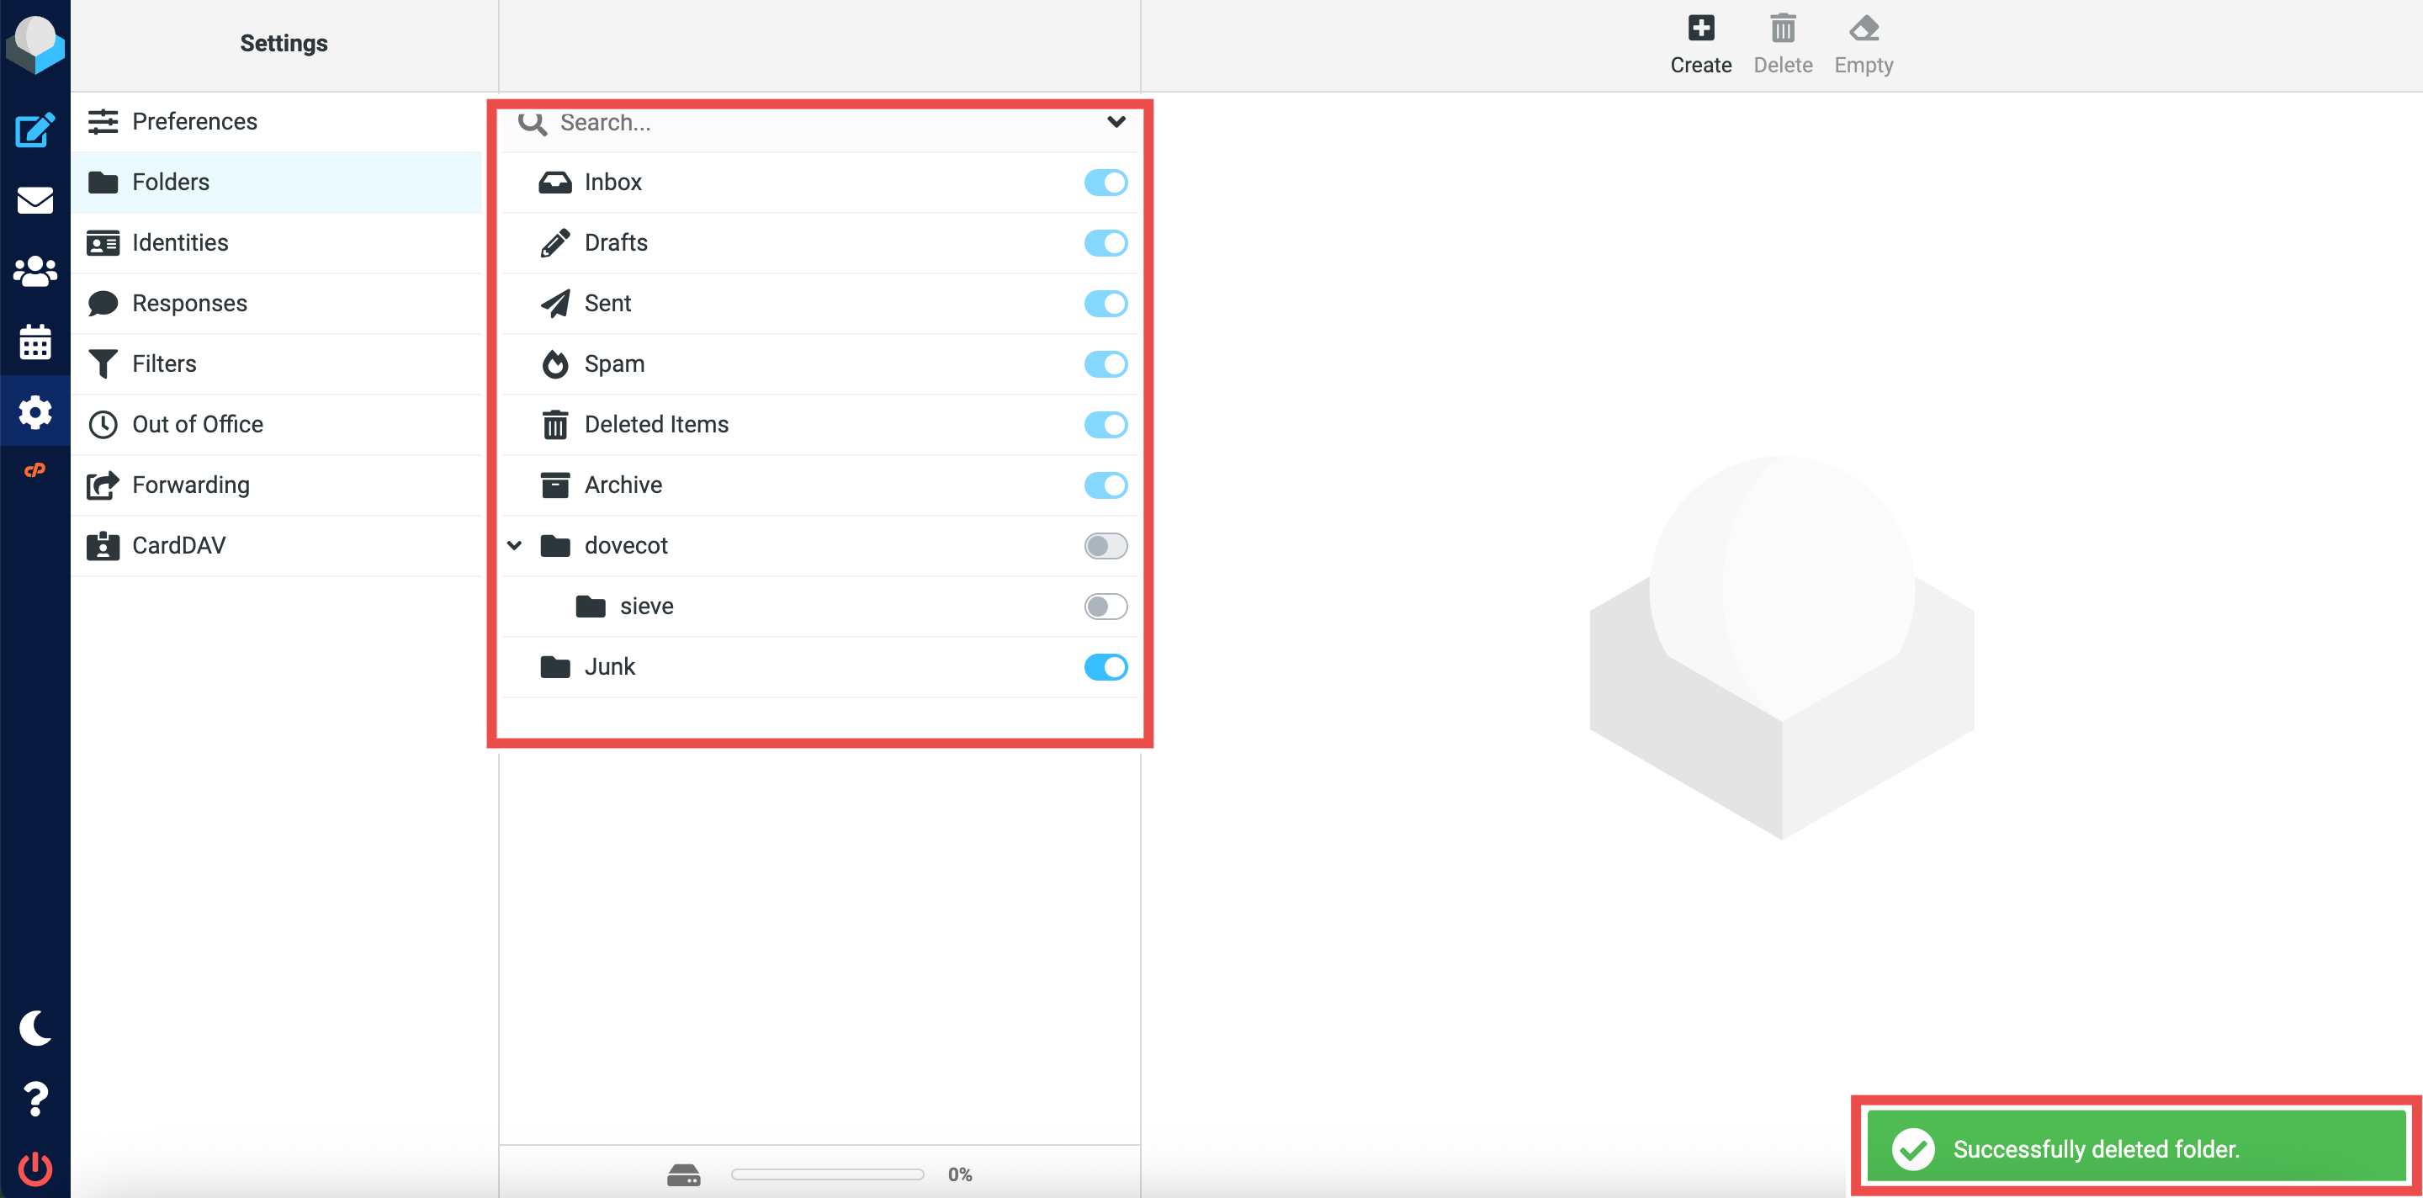The width and height of the screenshot is (2423, 1198).
Task: Log out with power icon
Action: [34, 1168]
